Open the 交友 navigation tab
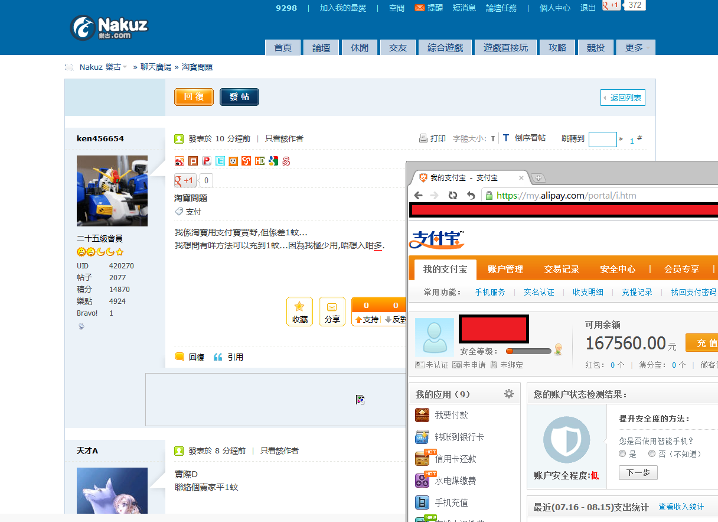718x522 pixels. (x=398, y=47)
